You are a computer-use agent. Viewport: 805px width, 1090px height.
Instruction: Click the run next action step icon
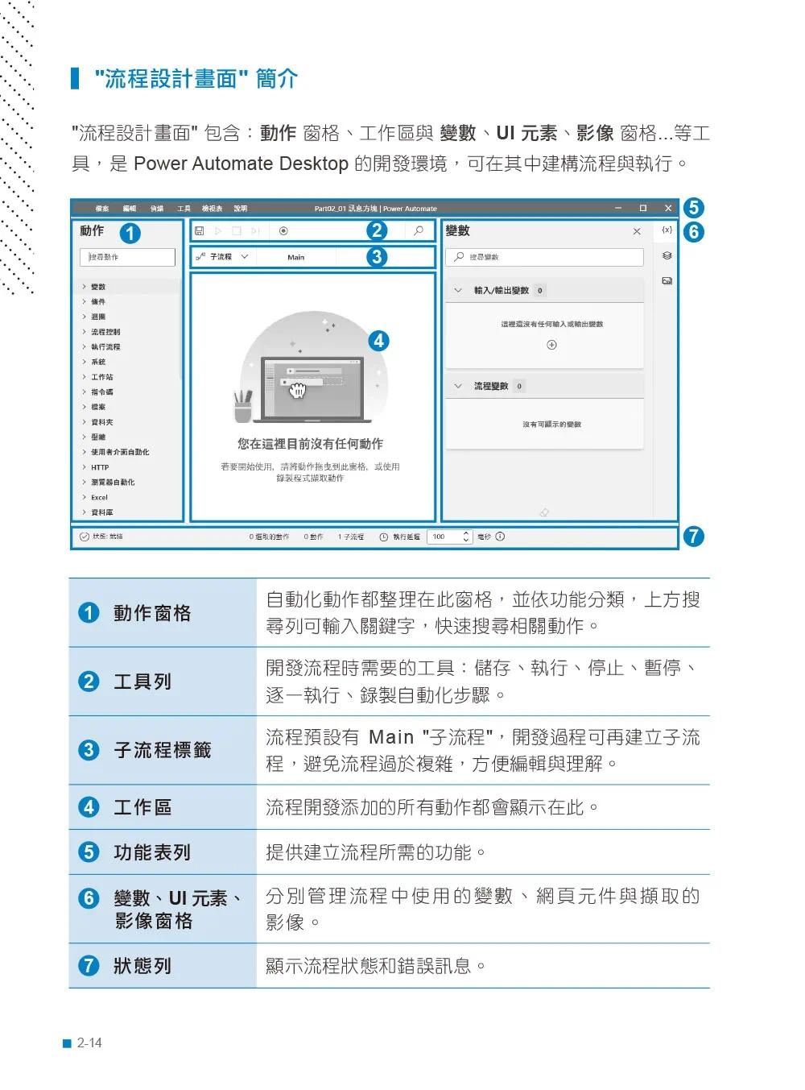(255, 231)
